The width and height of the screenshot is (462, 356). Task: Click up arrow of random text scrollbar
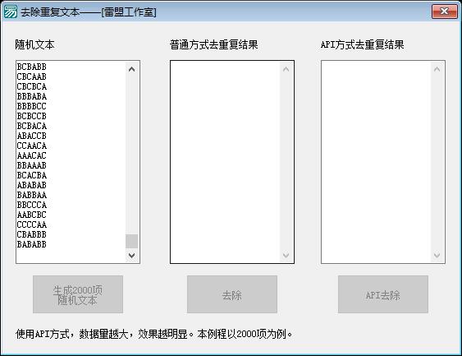coord(131,69)
